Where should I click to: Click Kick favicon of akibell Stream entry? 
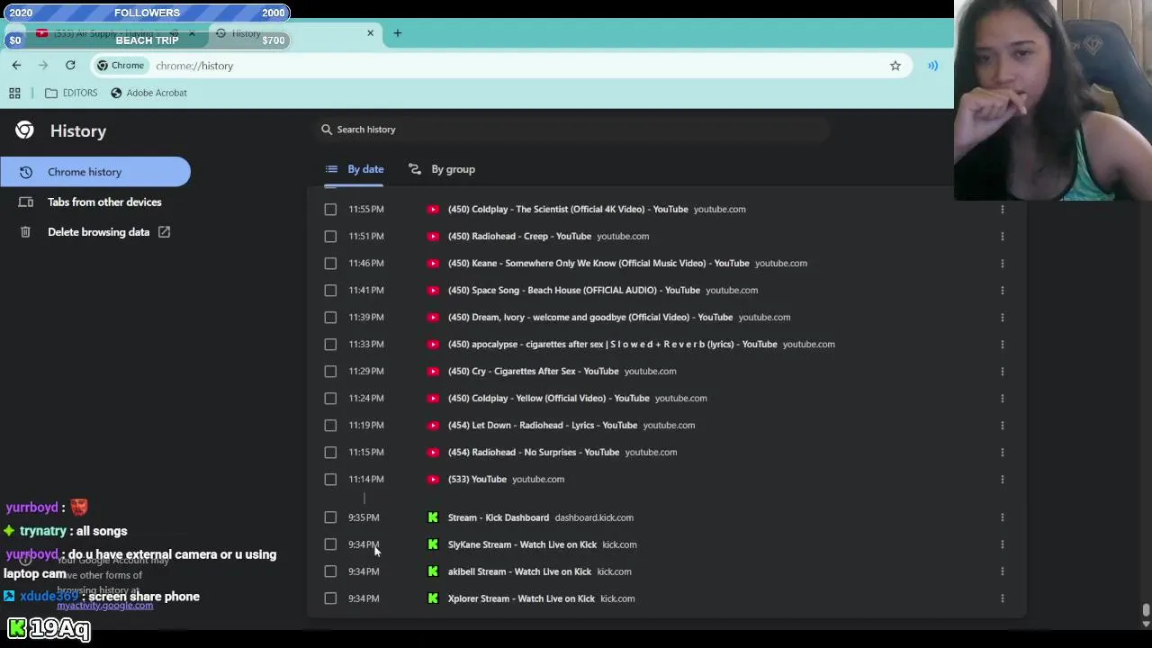(x=433, y=571)
